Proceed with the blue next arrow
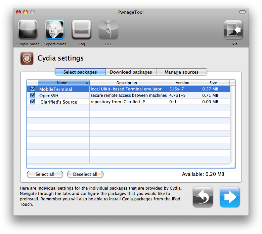Screen dimensions: 262x234 tap(230, 197)
